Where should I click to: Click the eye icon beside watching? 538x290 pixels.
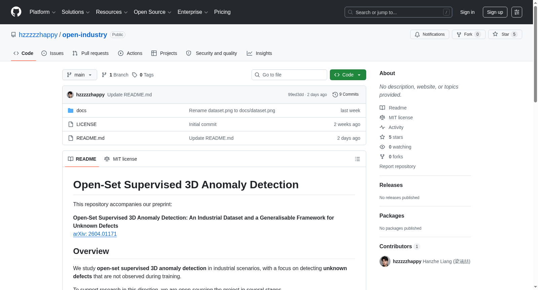pos(382,147)
